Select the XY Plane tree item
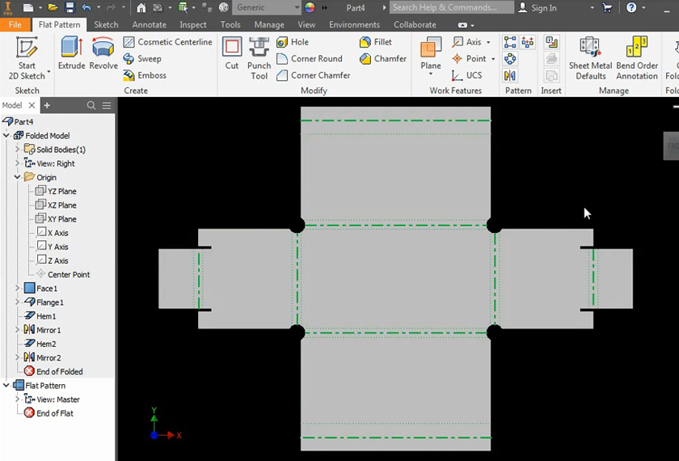Screen dimensions: 679x461 [x=61, y=219]
